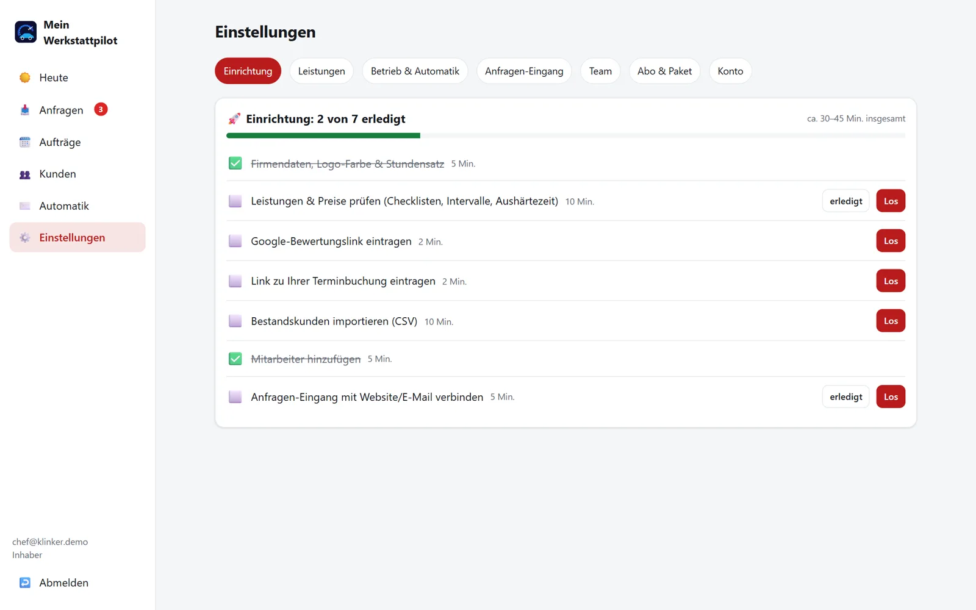Click Los for Google-Bewertungslink eintragen
Viewport: 976px width, 610px height.
891,241
